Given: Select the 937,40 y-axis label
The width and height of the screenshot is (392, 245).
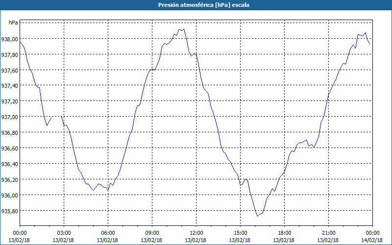Looking at the screenshot, I should coord(9,85).
